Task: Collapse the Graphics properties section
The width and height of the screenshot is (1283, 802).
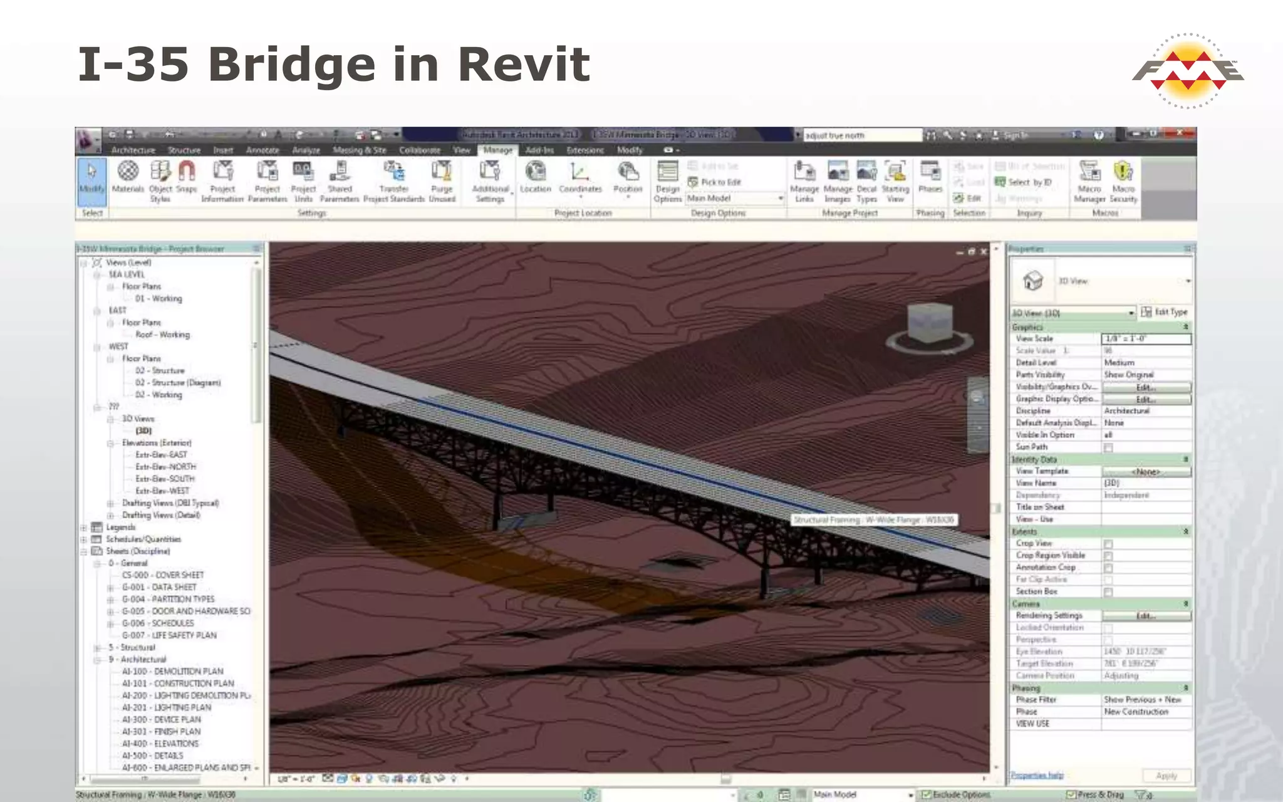Action: 1185,327
